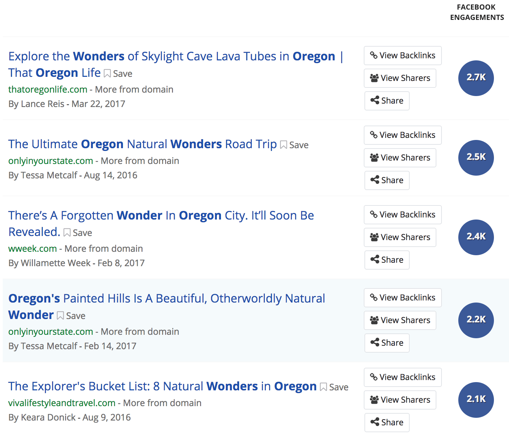Click the backlink chain icon for Skylight Cave article
This screenshot has height=437, width=509.
click(x=373, y=55)
